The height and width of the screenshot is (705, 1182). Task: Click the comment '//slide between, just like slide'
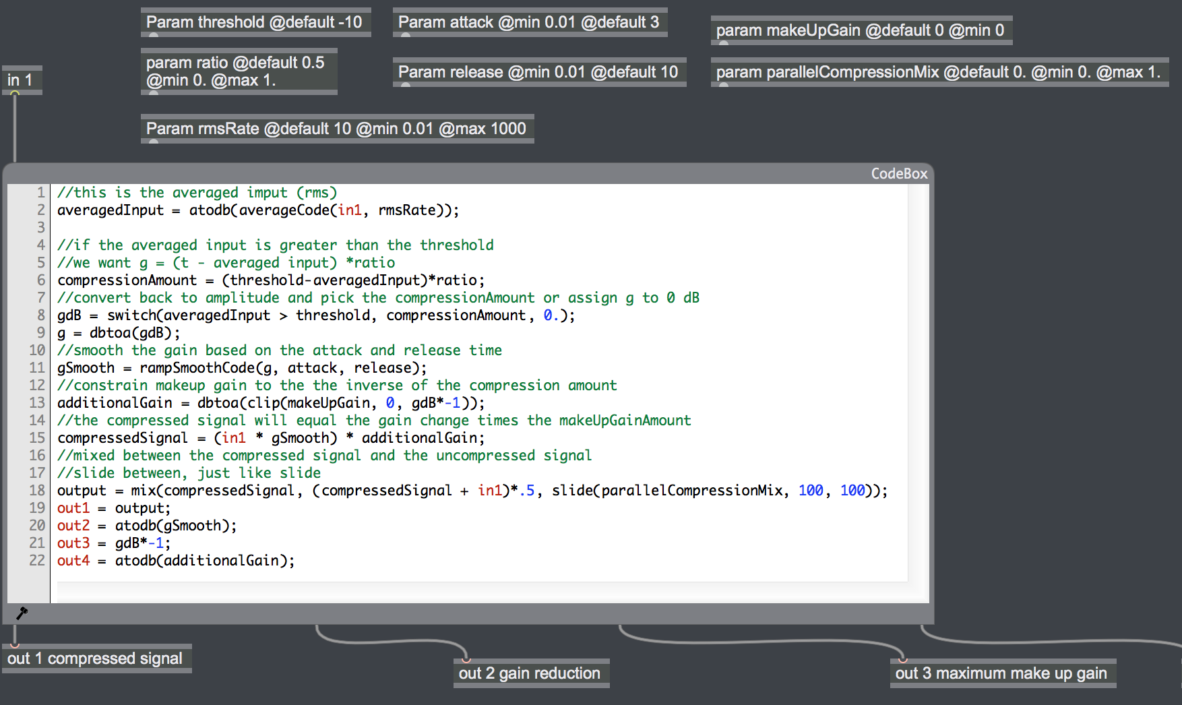[189, 473]
